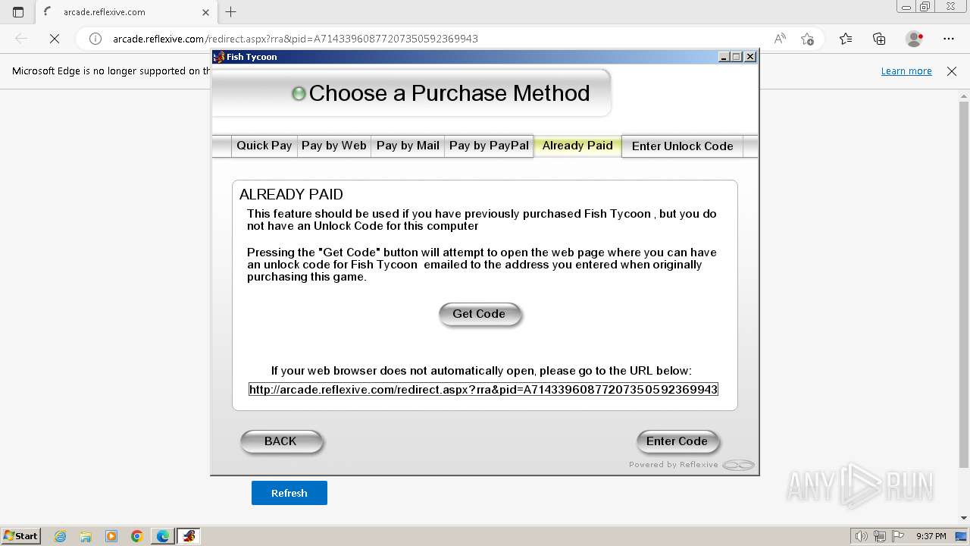The width and height of the screenshot is (970, 546).
Task: Launch Internet Explorer from the taskbar
Action: pos(60,536)
